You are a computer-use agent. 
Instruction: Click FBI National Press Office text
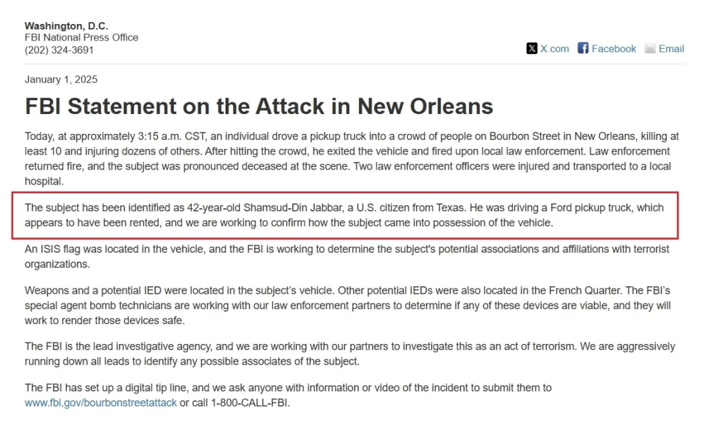tap(81, 38)
